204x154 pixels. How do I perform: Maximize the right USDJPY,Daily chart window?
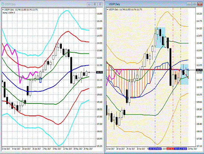(194, 4)
